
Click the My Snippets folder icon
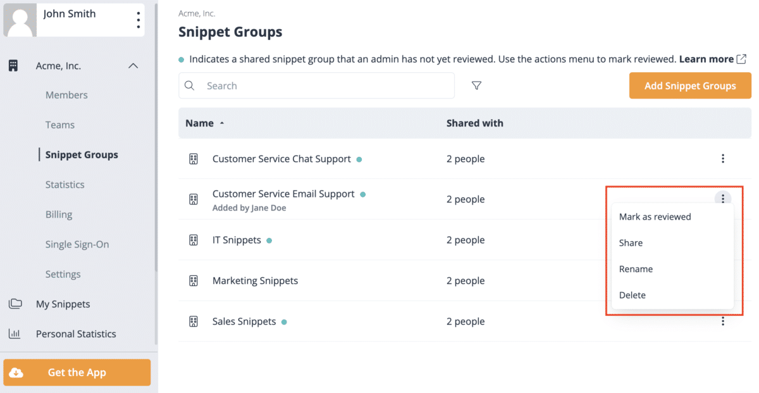tap(15, 304)
